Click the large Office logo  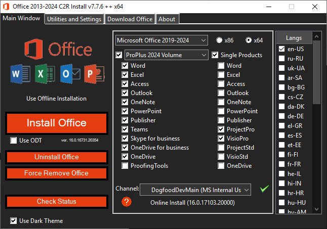pyautogui.click(x=58, y=50)
